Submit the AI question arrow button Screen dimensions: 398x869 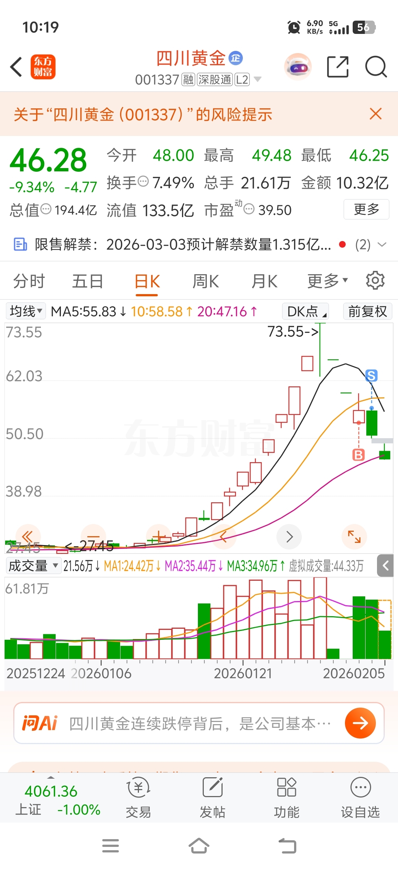click(x=360, y=723)
